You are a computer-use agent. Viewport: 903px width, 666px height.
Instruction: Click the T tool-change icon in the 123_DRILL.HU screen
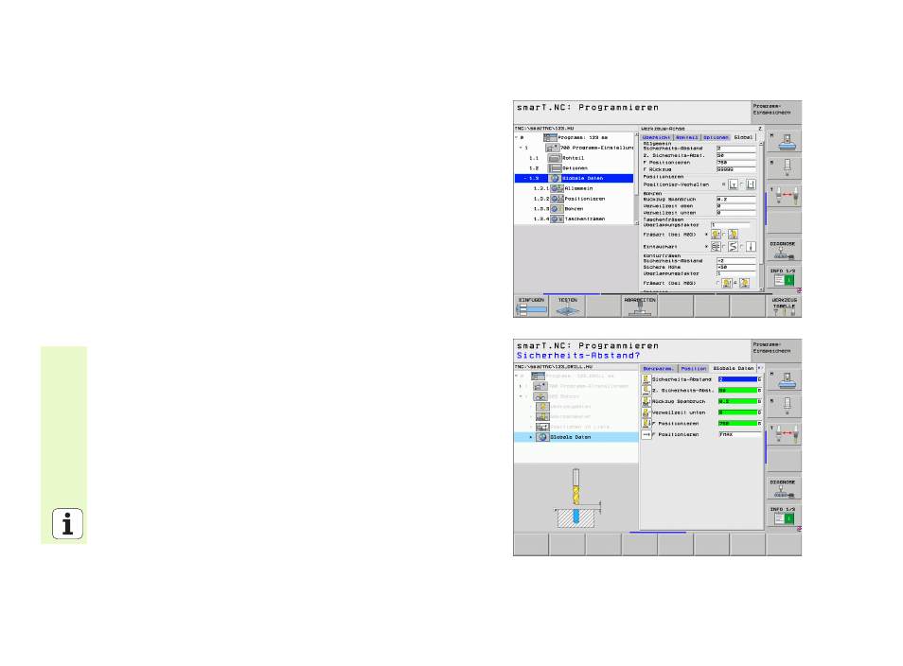click(x=784, y=435)
